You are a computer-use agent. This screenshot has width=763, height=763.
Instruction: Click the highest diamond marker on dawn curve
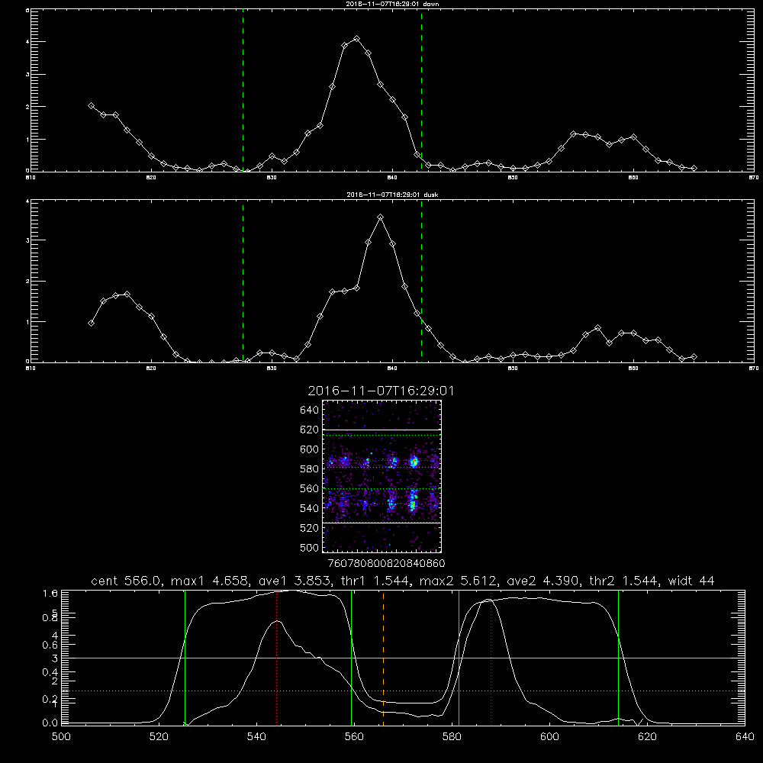click(356, 38)
